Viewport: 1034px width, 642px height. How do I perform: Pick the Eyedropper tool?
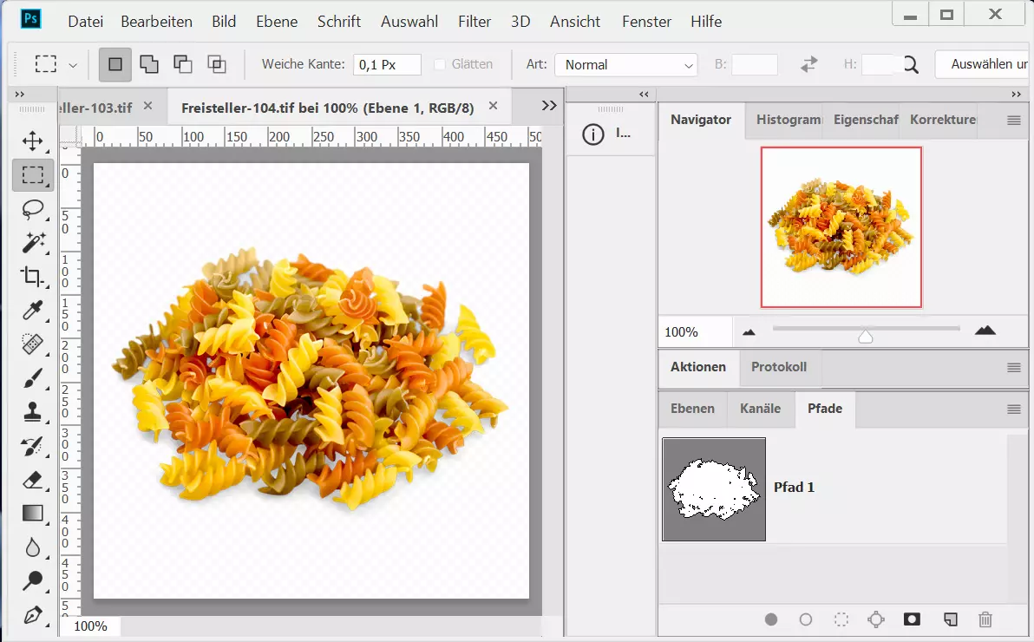(33, 311)
